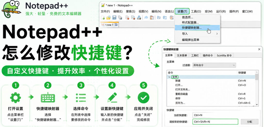Click the Save floppy disk toolbar icon

[114, 17]
